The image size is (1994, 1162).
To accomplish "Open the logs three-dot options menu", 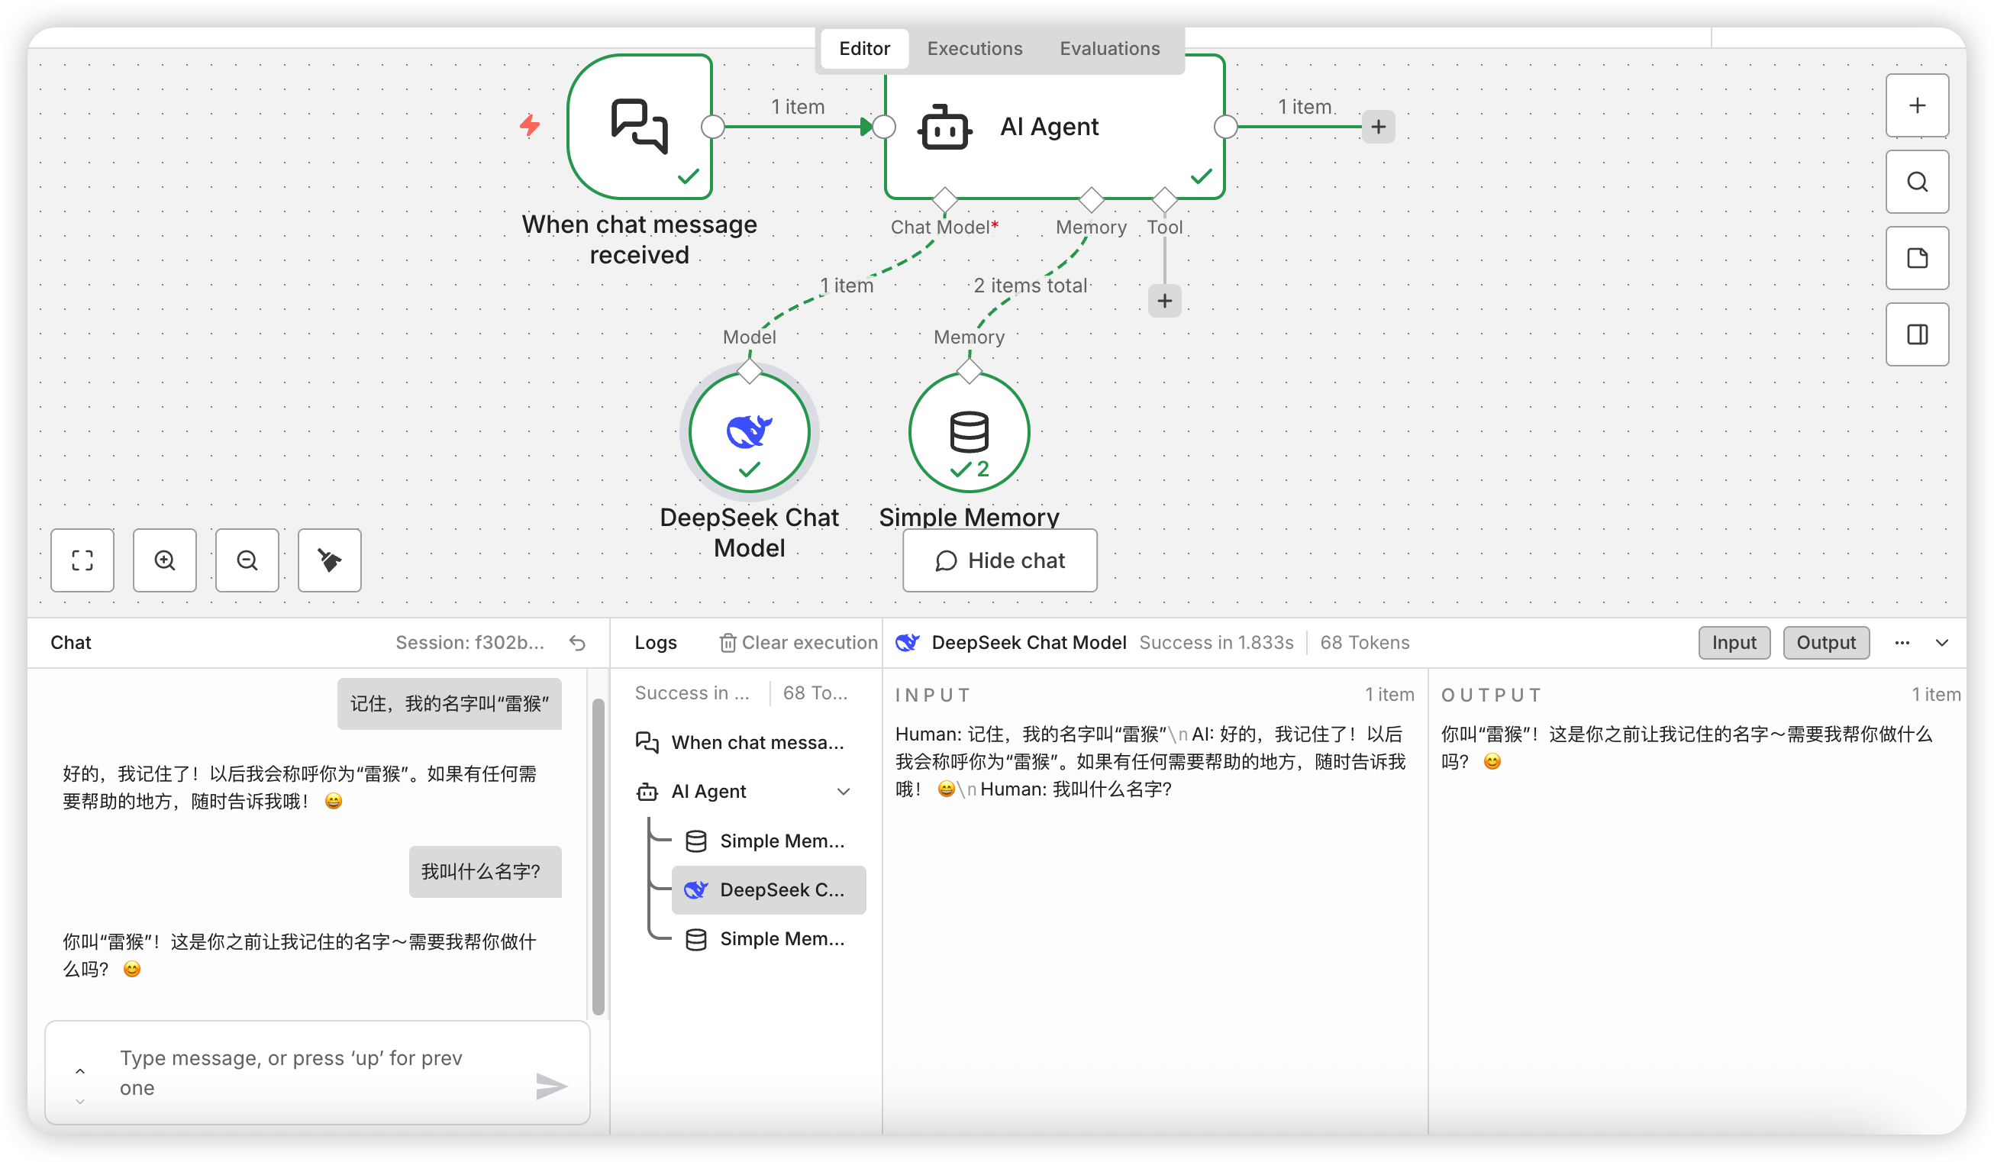I will pos(1902,643).
